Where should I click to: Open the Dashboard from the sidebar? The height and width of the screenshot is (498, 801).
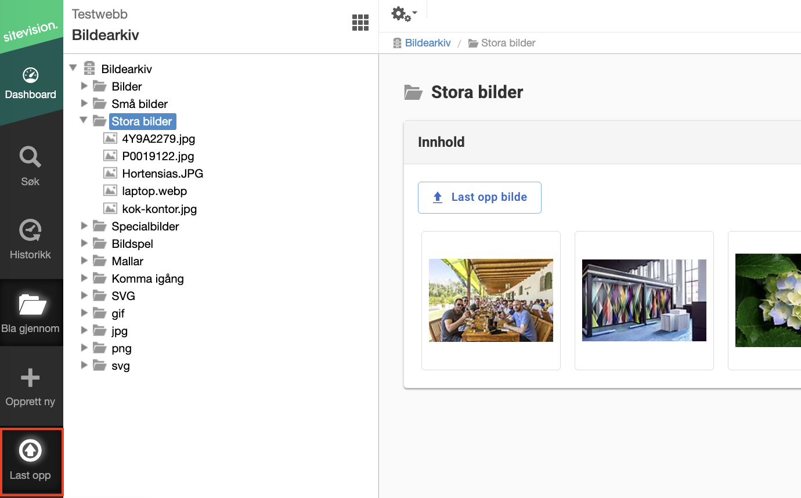point(30,84)
